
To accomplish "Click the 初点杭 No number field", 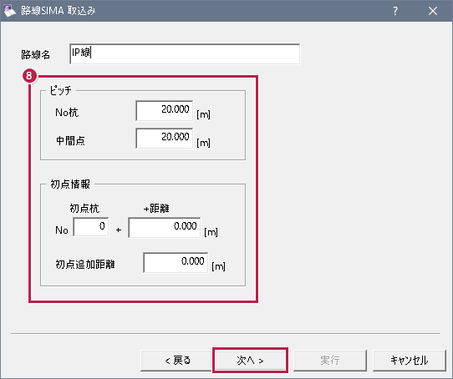I will 91,227.
